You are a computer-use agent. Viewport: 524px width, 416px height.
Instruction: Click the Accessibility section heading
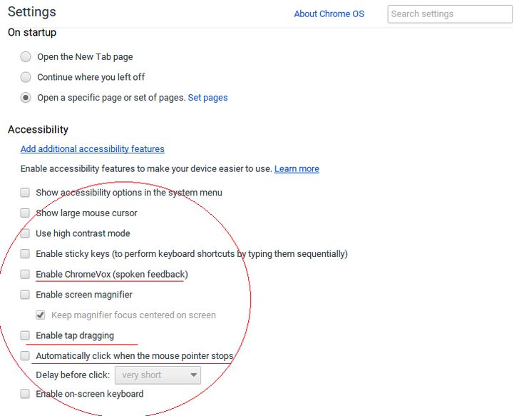coord(38,129)
